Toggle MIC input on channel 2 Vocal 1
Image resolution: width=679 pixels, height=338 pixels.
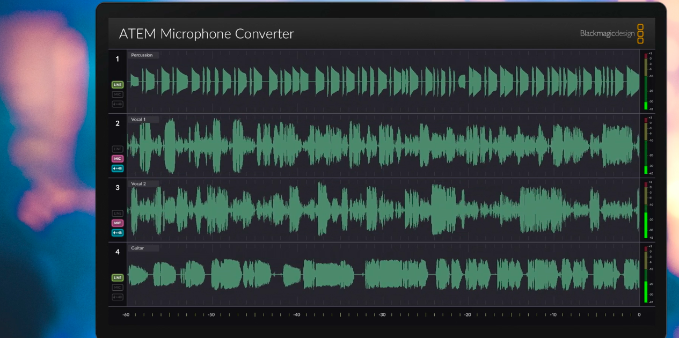pos(118,159)
